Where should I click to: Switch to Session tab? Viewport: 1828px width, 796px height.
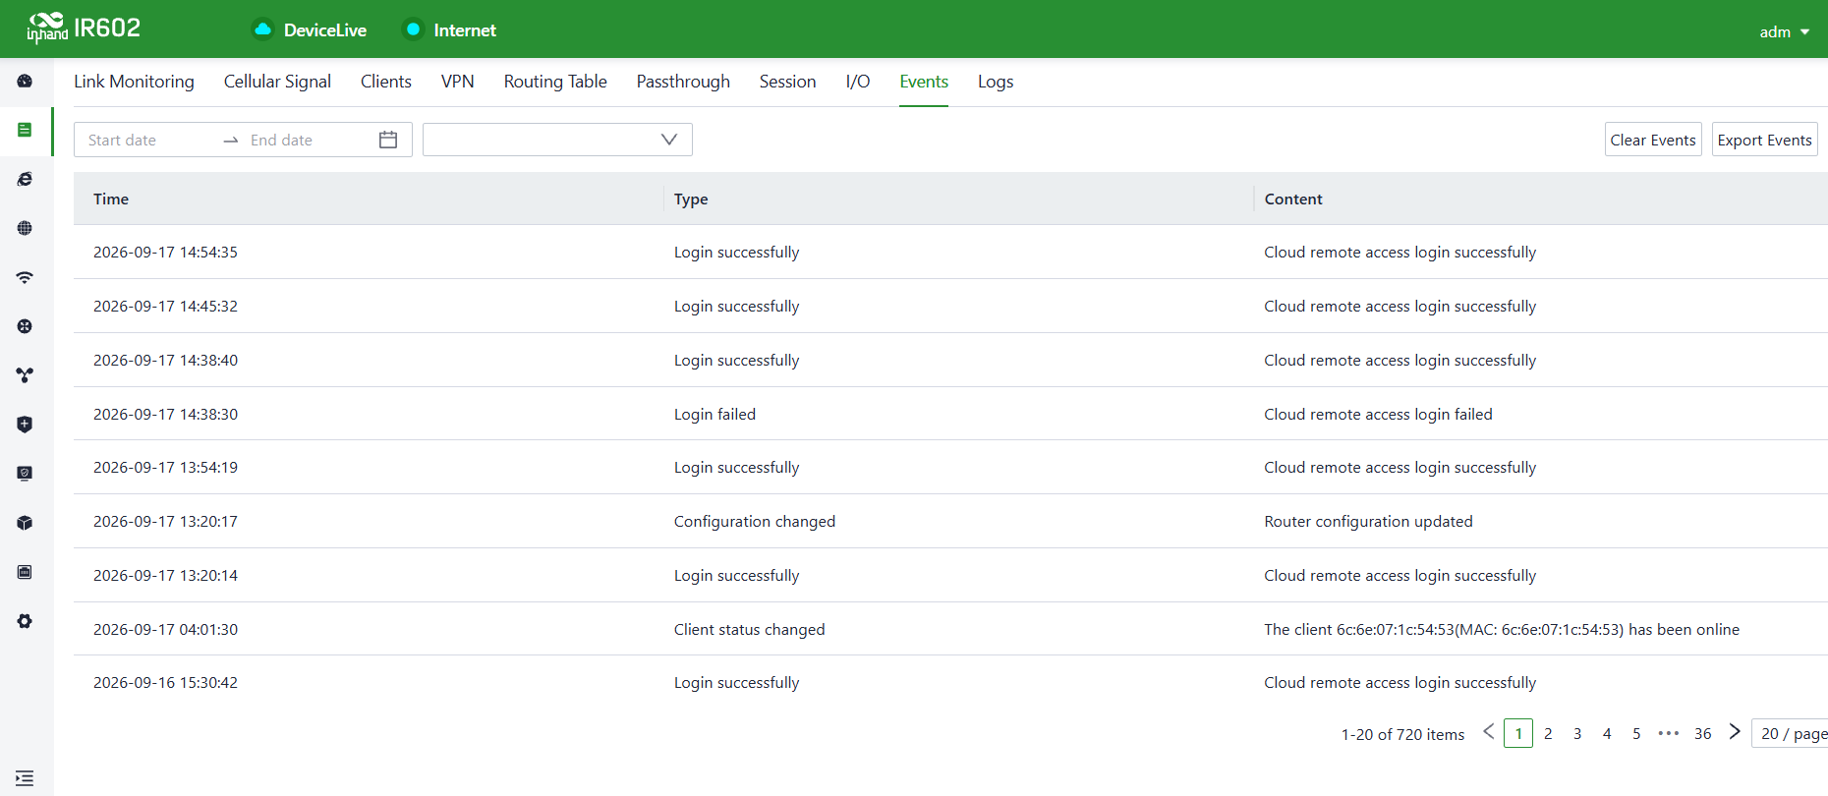click(x=787, y=82)
